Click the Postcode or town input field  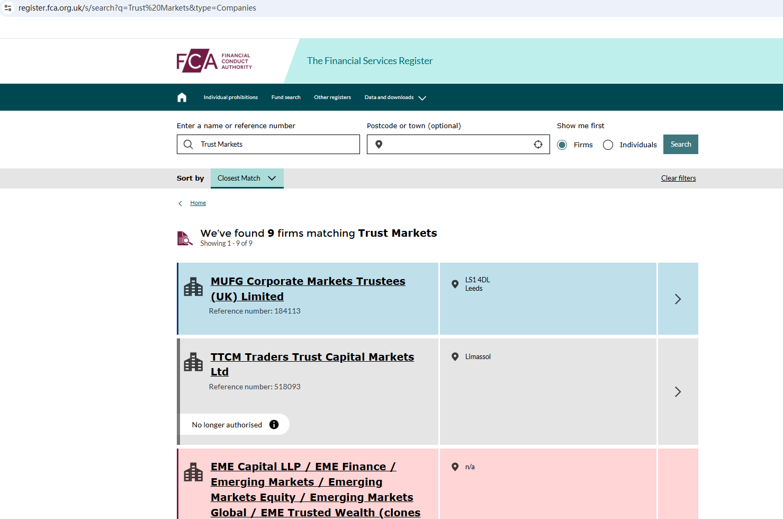[458, 144]
